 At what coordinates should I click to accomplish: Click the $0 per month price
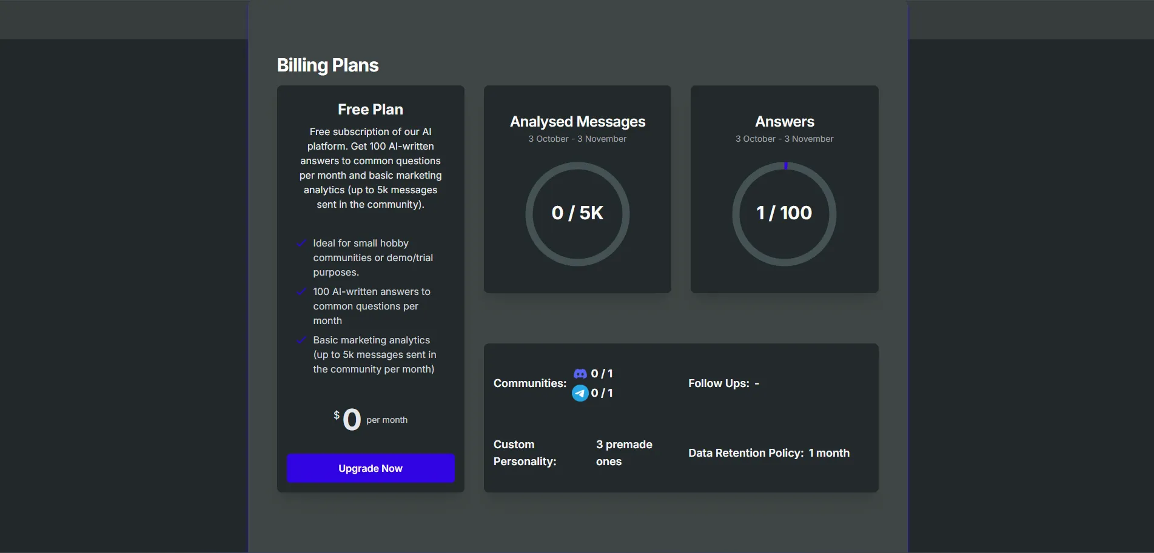[370, 419]
